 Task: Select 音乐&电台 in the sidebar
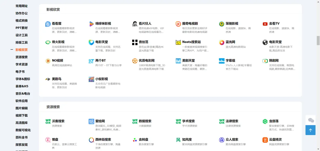[x=23, y=94]
